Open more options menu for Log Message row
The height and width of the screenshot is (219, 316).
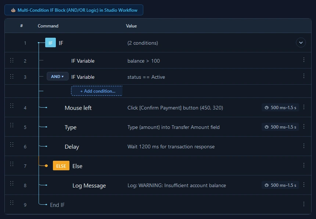pos(304,185)
